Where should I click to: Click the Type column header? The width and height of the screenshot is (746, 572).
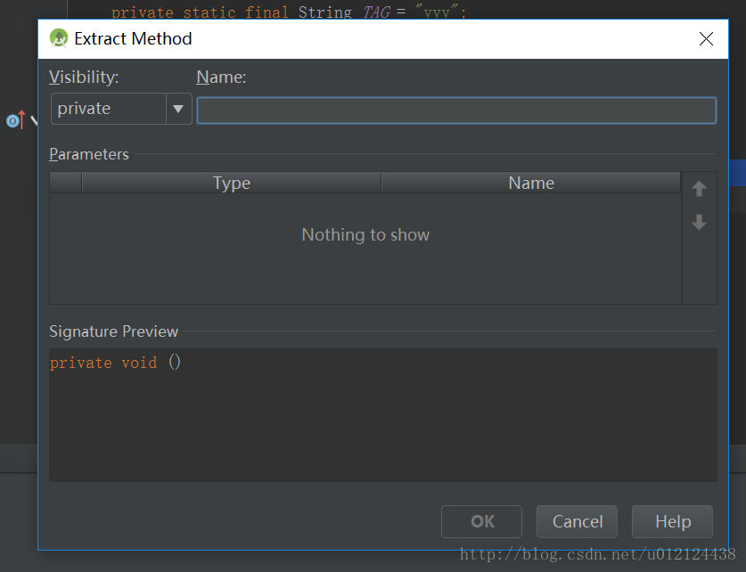tap(232, 183)
